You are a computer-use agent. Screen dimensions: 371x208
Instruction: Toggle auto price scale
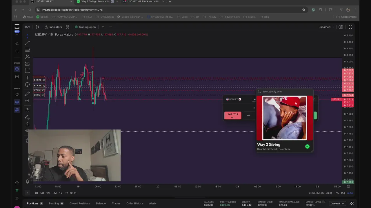(x=350, y=193)
